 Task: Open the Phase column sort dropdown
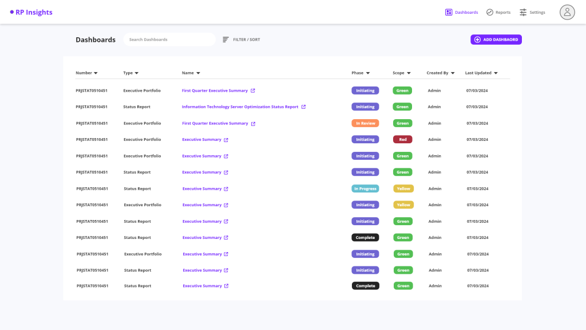tap(368, 73)
